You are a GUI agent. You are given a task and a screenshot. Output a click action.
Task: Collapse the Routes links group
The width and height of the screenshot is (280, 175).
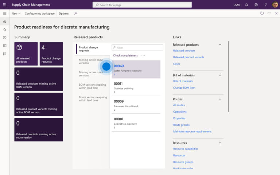[220, 99]
